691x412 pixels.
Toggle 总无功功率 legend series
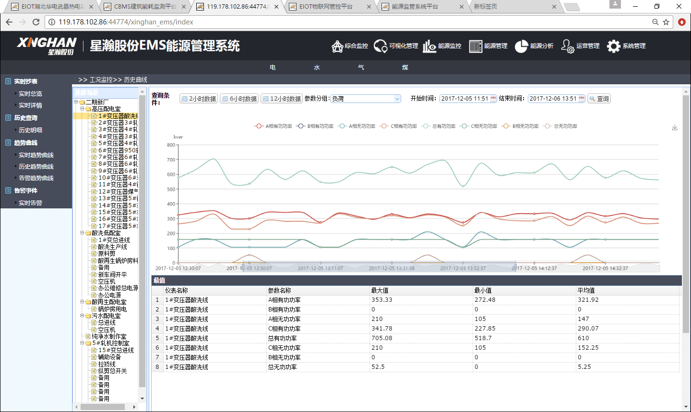(x=560, y=126)
